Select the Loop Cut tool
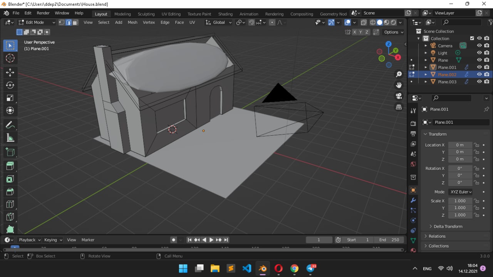This screenshot has width=493, height=277. [x=10, y=204]
